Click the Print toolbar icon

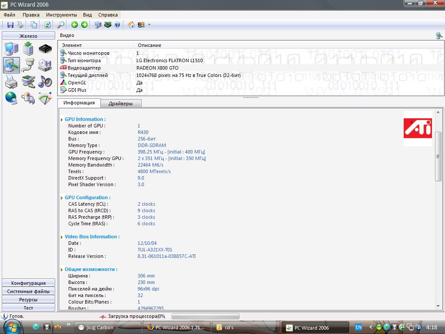coord(20,25)
